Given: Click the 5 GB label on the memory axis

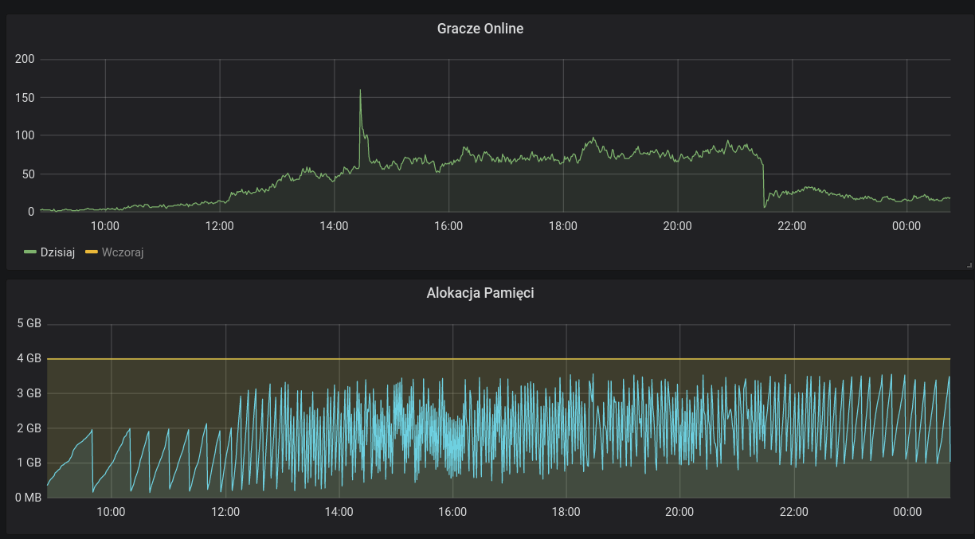Looking at the screenshot, I should pos(29,324).
